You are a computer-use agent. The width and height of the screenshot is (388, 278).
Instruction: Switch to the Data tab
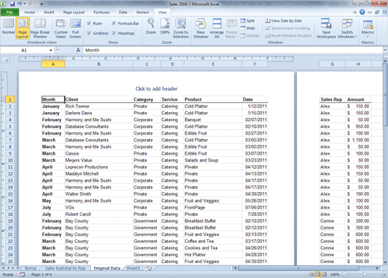pos(123,12)
